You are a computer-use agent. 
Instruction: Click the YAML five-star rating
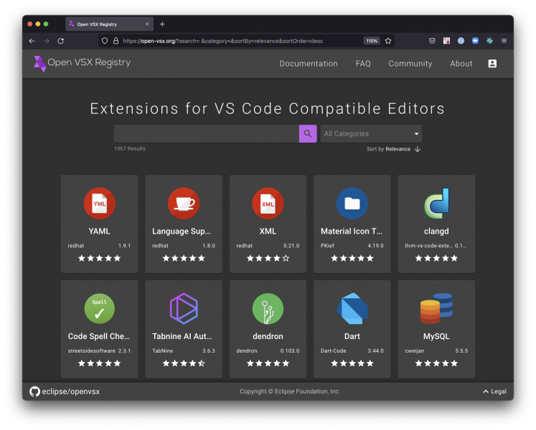tap(99, 258)
